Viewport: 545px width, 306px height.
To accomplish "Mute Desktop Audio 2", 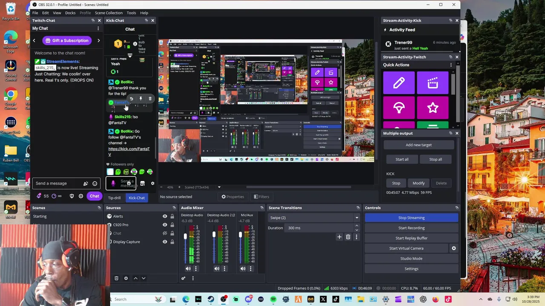I will pos(217,269).
